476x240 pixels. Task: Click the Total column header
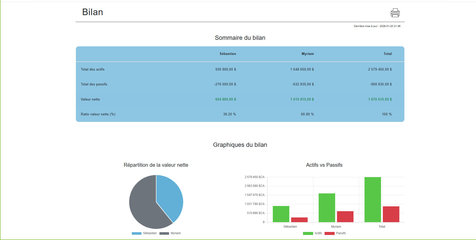tap(388, 54)
